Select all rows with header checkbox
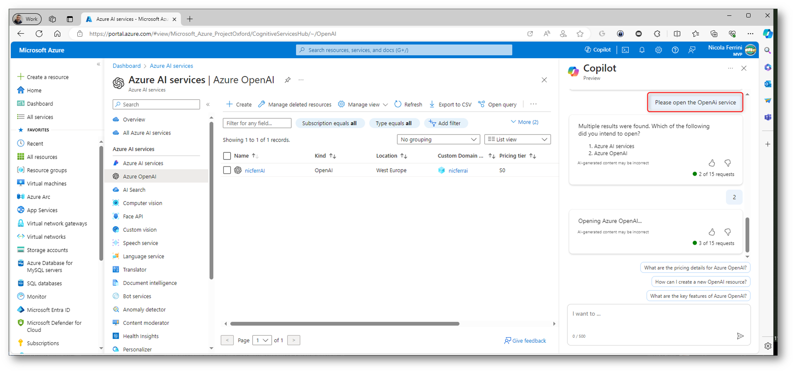 [x=227, y=156]
